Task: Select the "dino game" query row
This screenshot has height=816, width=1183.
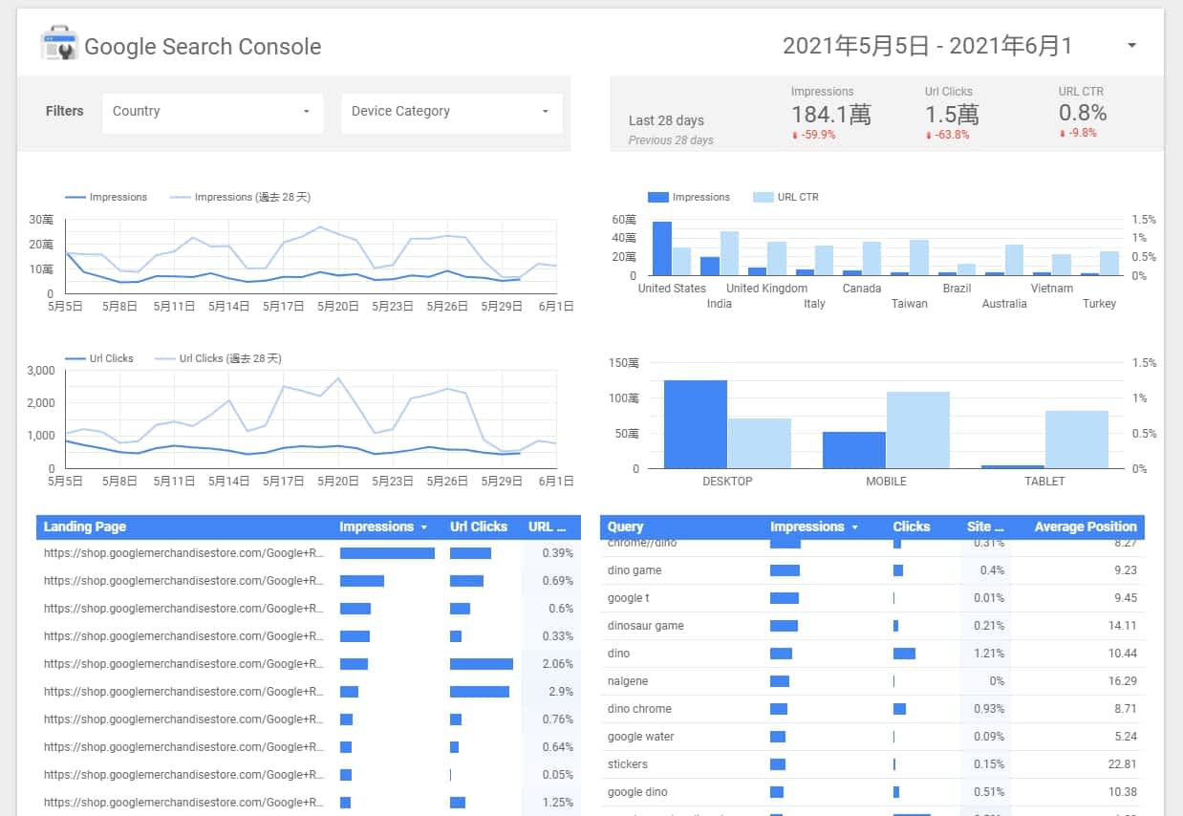Action: coord(871,570)
